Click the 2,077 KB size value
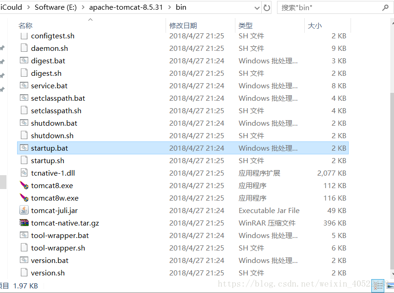Image resolution: width=394 pixels, height=293 pixels. (x=332, y=173)
